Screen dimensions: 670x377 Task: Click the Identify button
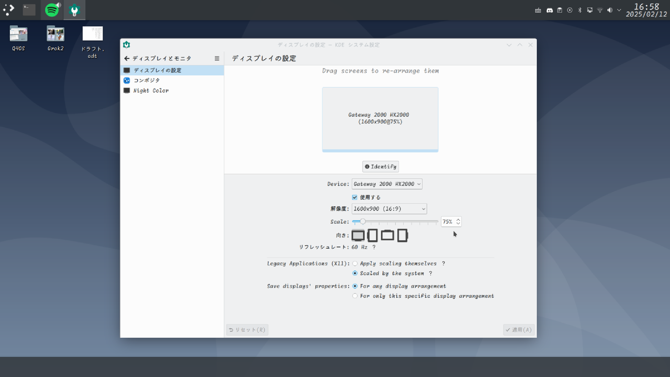[380, 166]
